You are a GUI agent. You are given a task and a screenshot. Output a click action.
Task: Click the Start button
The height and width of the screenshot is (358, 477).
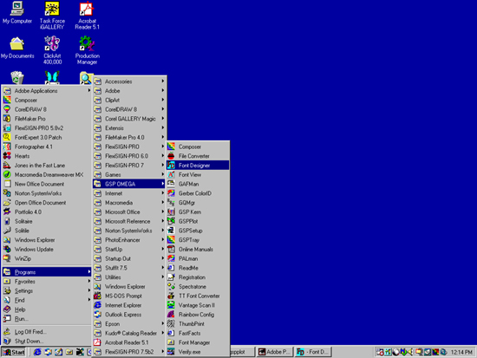click(14, 352)
